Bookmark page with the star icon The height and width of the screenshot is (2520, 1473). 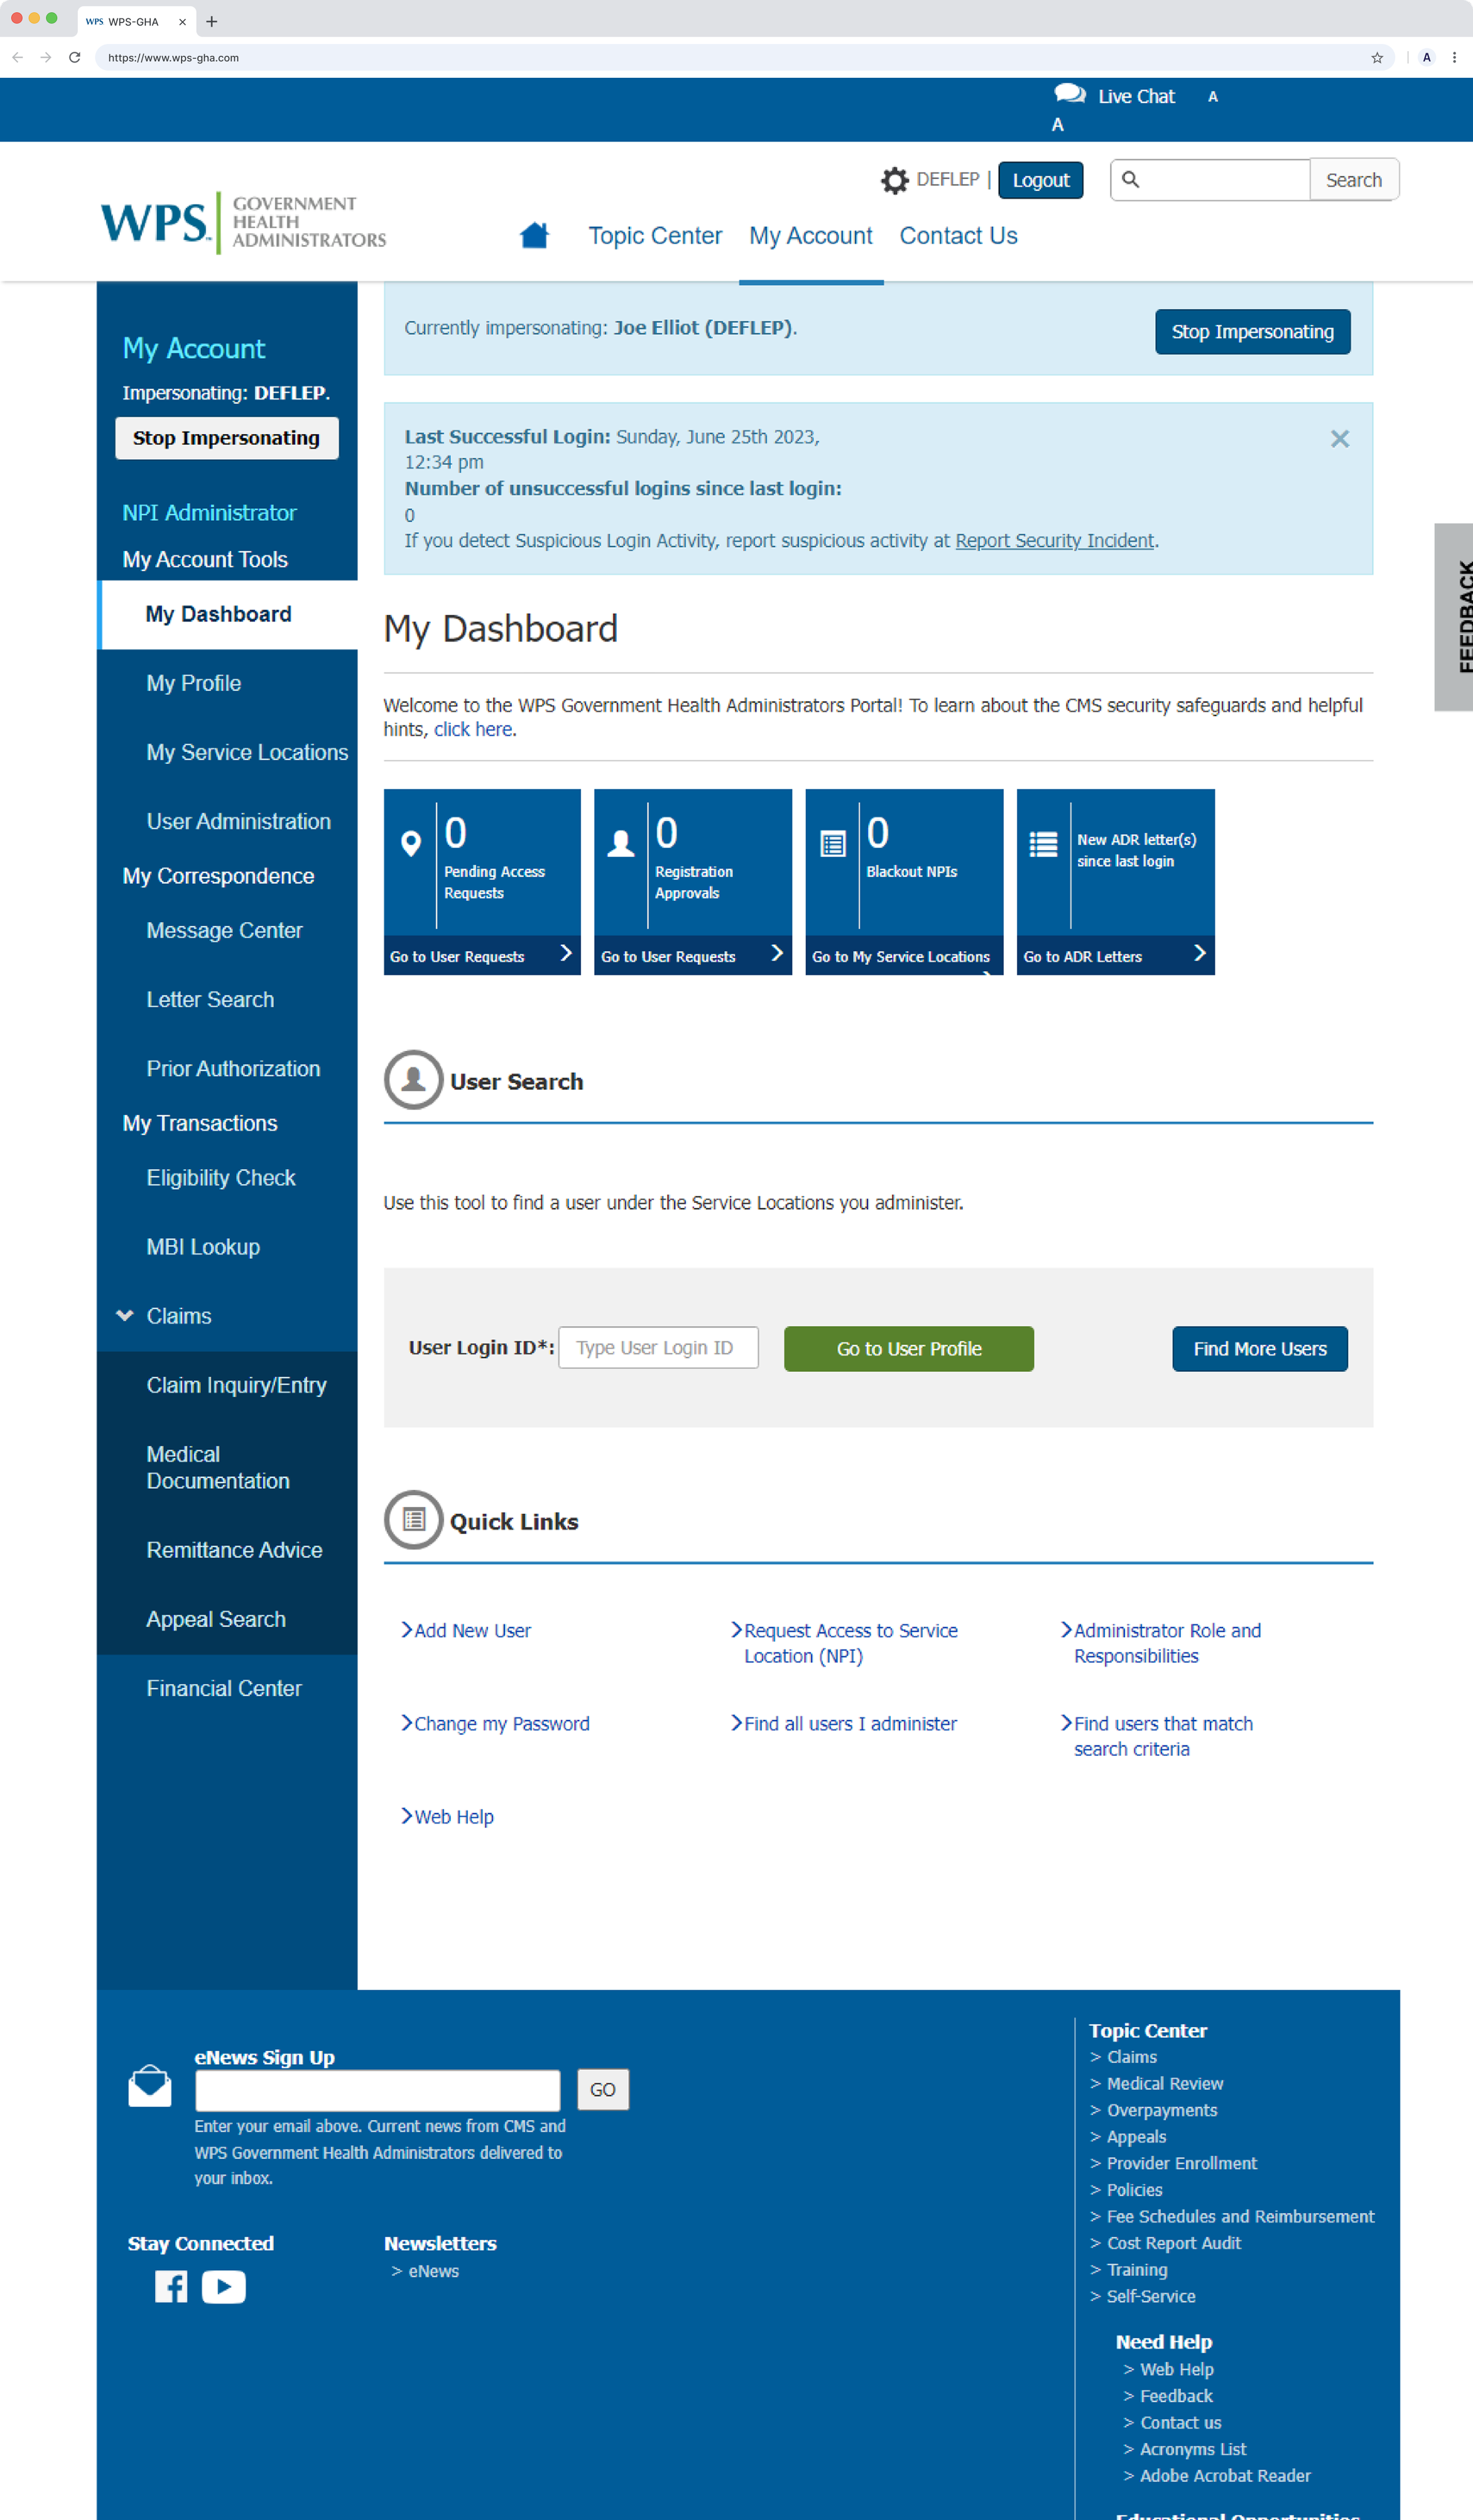pyautogui.click(x=1376, y=58)
